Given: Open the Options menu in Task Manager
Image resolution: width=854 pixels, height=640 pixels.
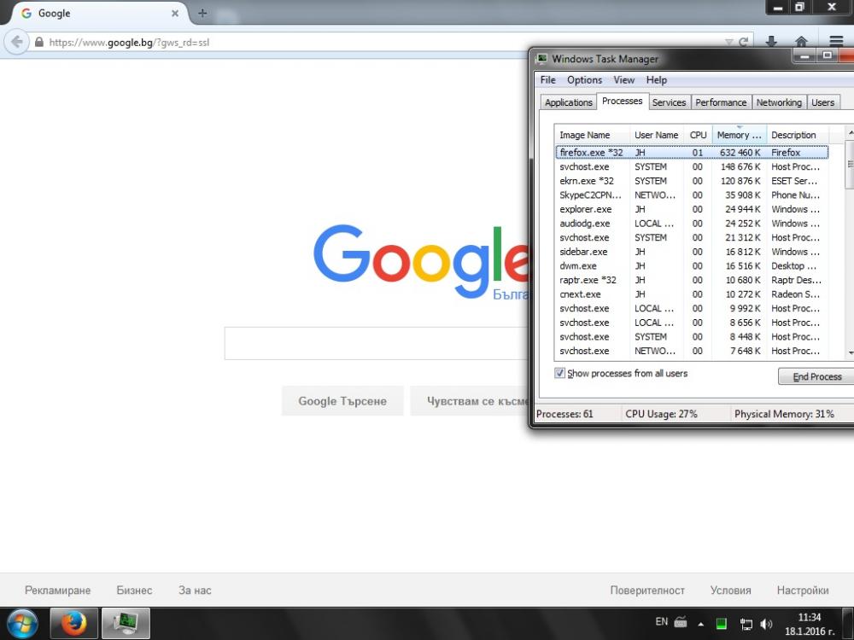Looking at the screenshot, I should 584,80.
